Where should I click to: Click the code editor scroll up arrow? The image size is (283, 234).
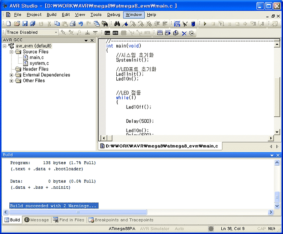[x=277, y=44]
